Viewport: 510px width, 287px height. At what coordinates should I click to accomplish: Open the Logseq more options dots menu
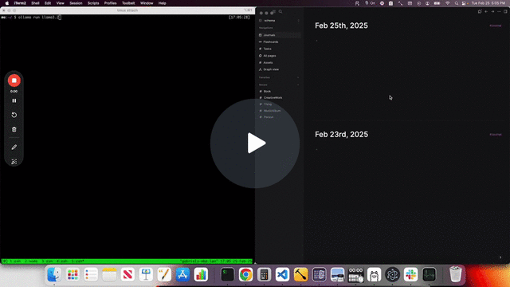point(499,12)
